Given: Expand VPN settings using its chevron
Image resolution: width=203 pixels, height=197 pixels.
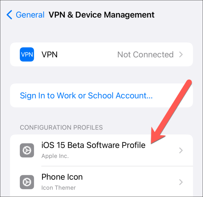Looking at the screenshot, I should [181, 54].
